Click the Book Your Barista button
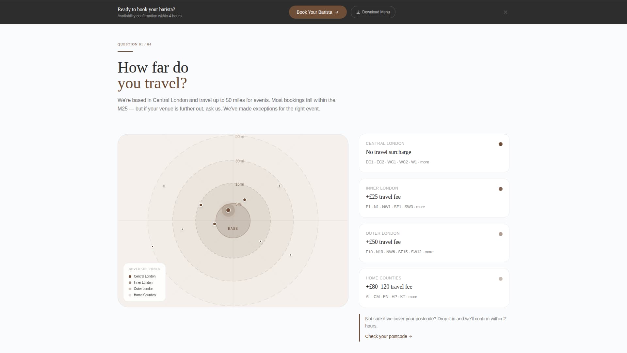627x353 pixels. [x=317, y=12]
